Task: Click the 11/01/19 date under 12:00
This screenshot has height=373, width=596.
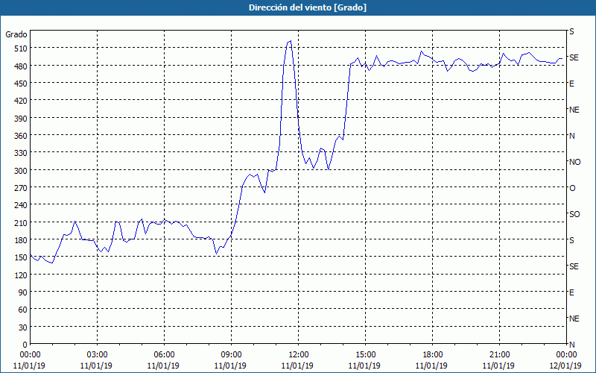Action: [297, 366]
